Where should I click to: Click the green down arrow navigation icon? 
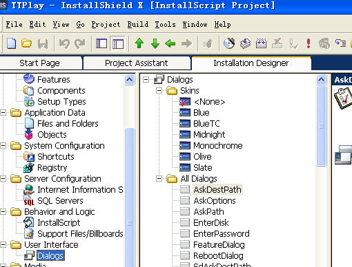pyautogui.click(x=155, y=43)
